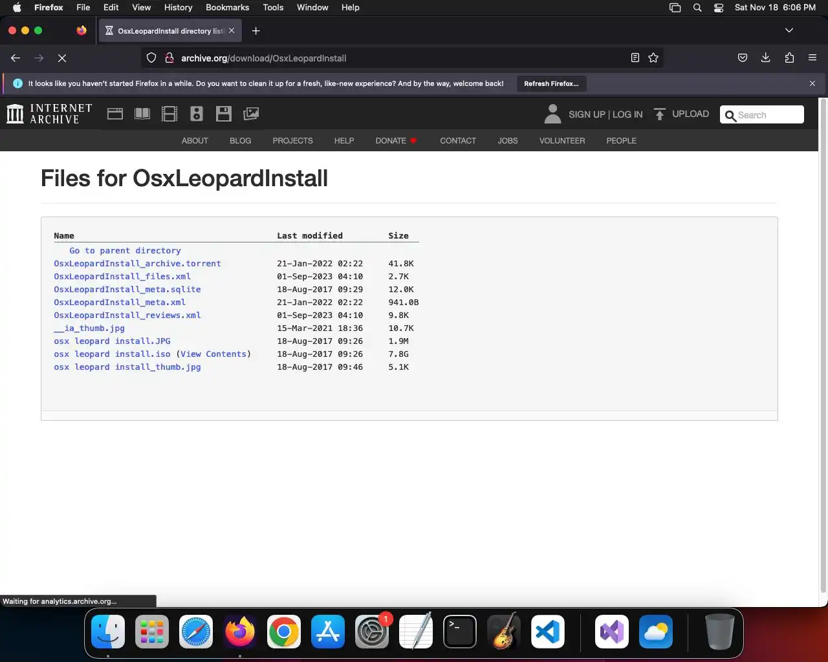This screenshot has height=662, width=828.
Task: Save page to Pocket
Action: coord(743,58)
